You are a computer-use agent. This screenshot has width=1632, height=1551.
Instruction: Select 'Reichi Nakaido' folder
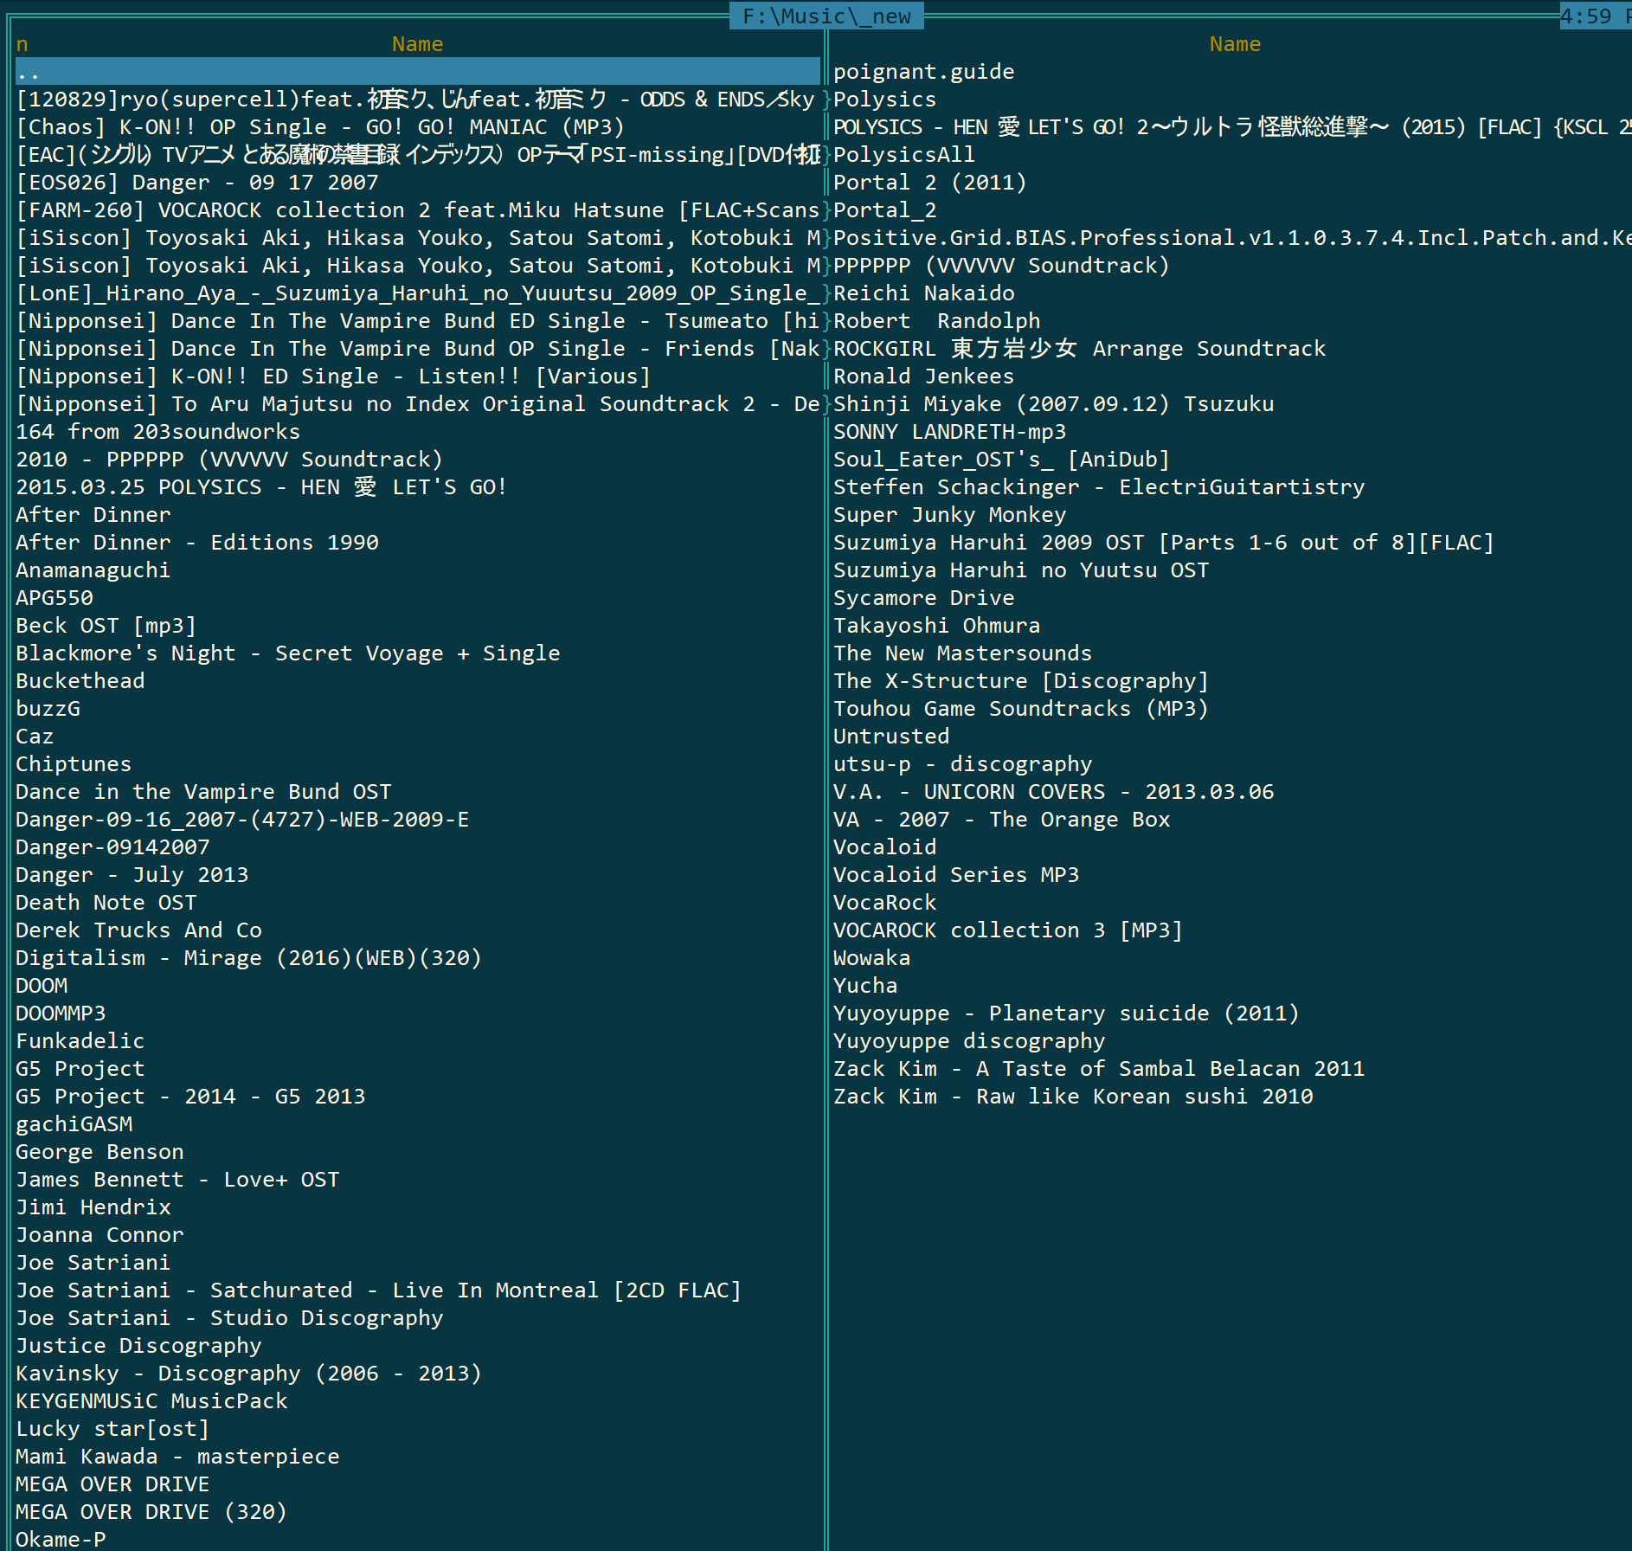point(924,293)
